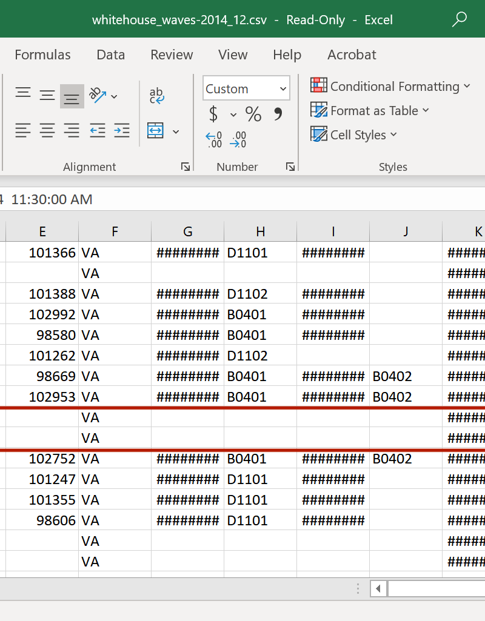Viewport: 485px width, 621px height.
Task: Click the Decrease Indent icon
Action: pyautogui.click(x=97, y=130)
